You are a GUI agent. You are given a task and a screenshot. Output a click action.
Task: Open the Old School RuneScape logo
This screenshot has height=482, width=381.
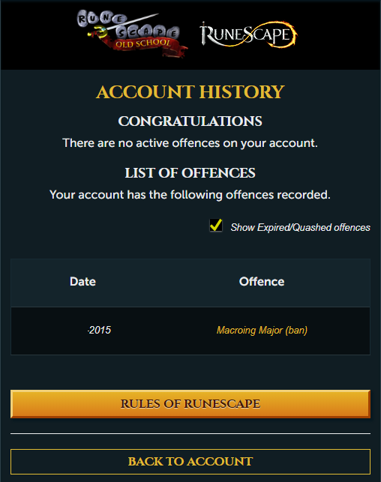coord(132,34)
